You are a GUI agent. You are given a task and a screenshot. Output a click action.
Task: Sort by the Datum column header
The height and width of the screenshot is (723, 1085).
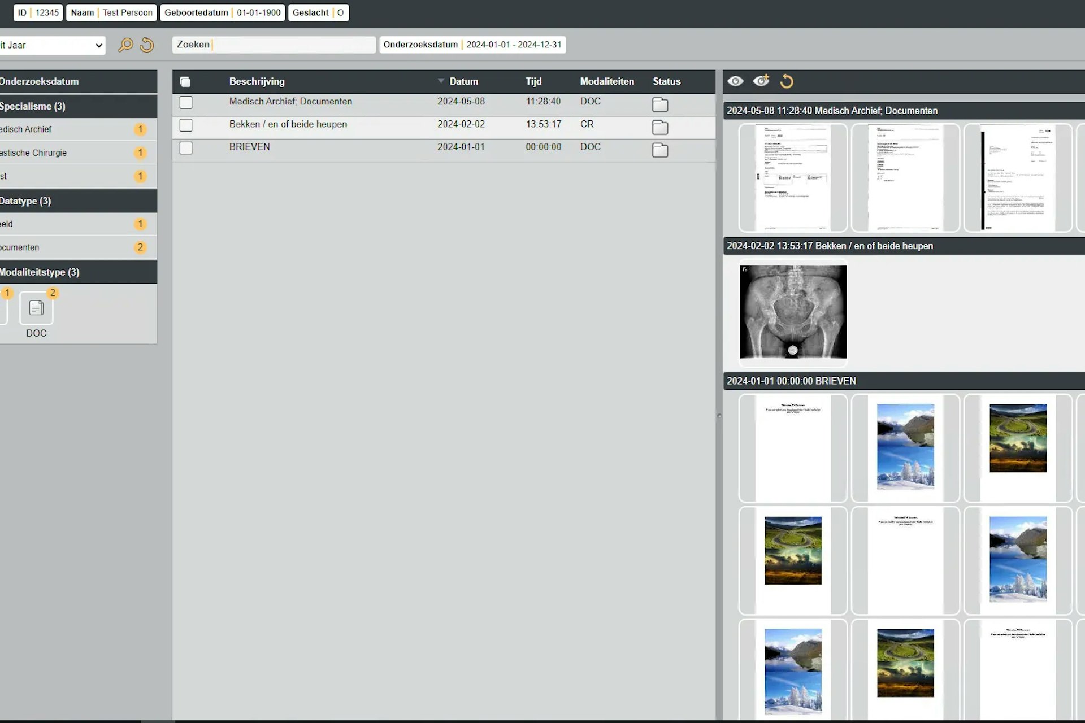[x=463, y=81]
